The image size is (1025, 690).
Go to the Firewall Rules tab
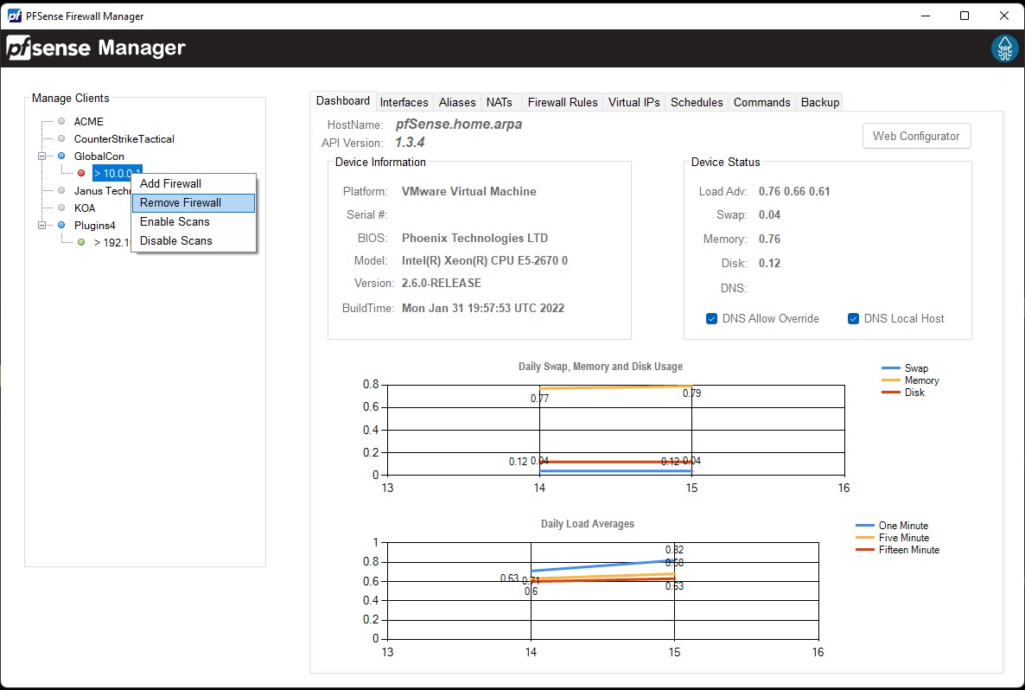tap(563, 102)
